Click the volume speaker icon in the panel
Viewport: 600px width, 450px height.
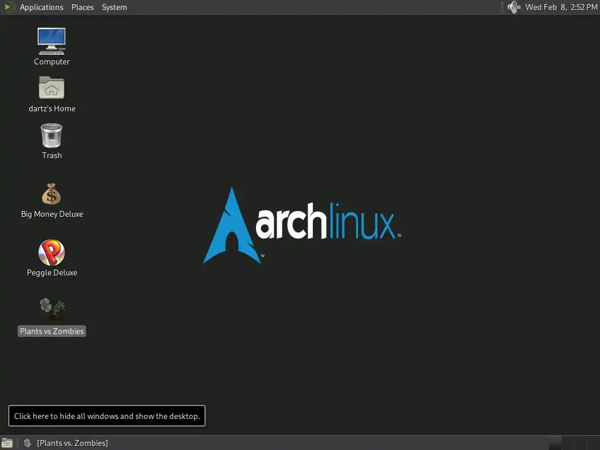click(513, 7)
